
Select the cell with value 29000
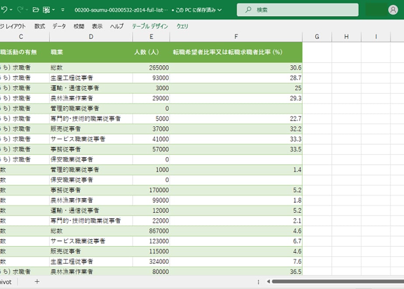[151, 99]
